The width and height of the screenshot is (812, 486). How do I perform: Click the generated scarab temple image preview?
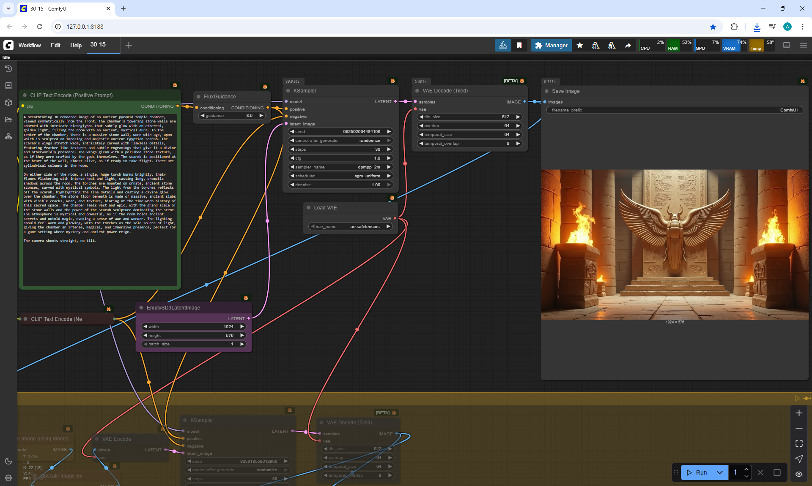coord(675,244)
